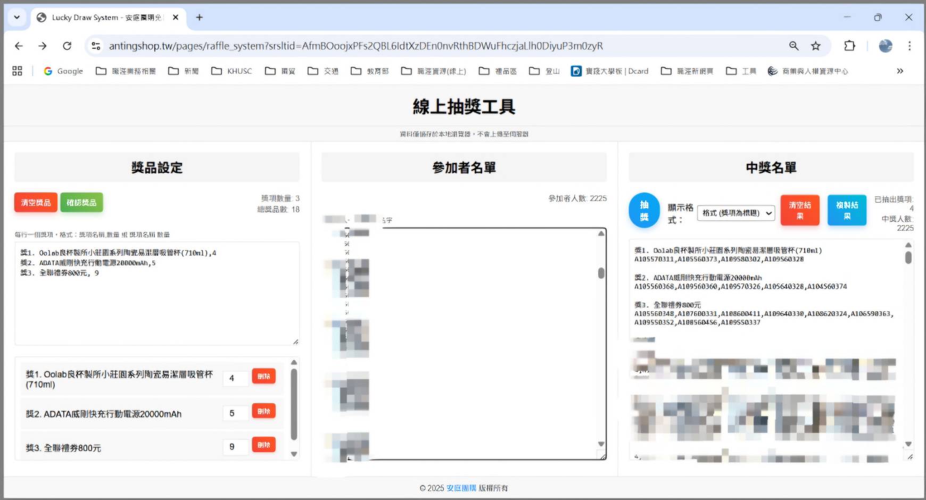Screen dimensions: 926x500
Task: Show hidden bookmarks via double-chevron
Action: pos(900,71)
